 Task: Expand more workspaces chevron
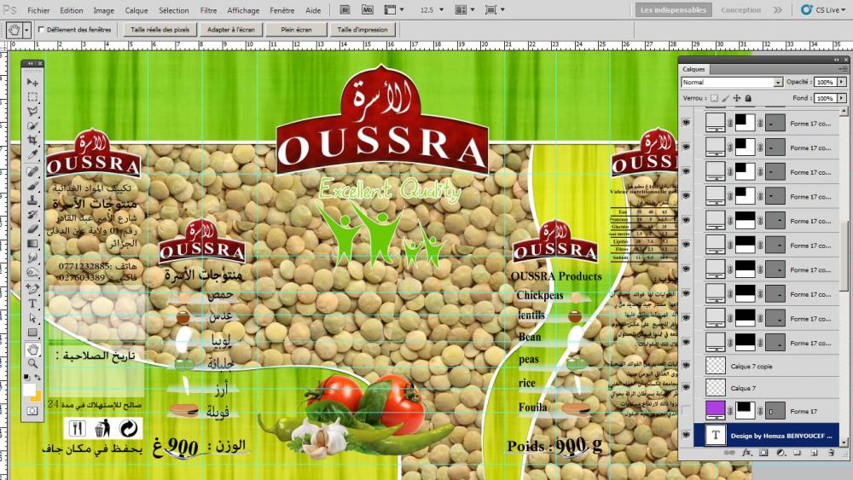coord(778,9)
